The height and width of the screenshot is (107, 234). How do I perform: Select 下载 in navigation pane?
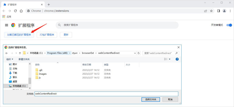coord(13,73)
